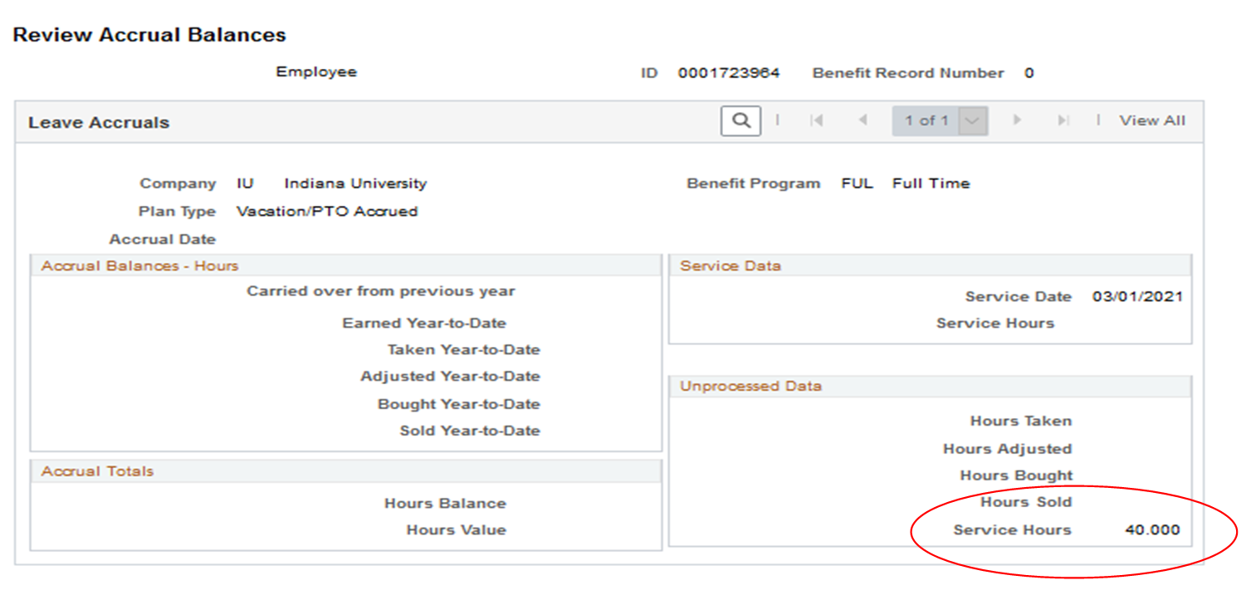Click the Sold Year-to-Date label
This screenshot has height=590, width=1256.
click(x=470, y=432)
